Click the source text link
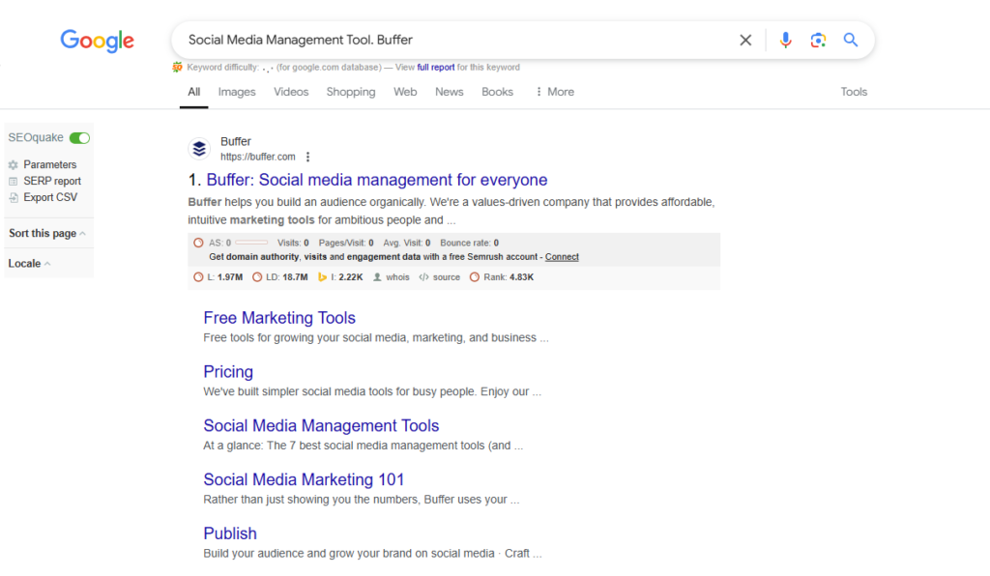This screenshot has width=990, height=576. [447, 277]
